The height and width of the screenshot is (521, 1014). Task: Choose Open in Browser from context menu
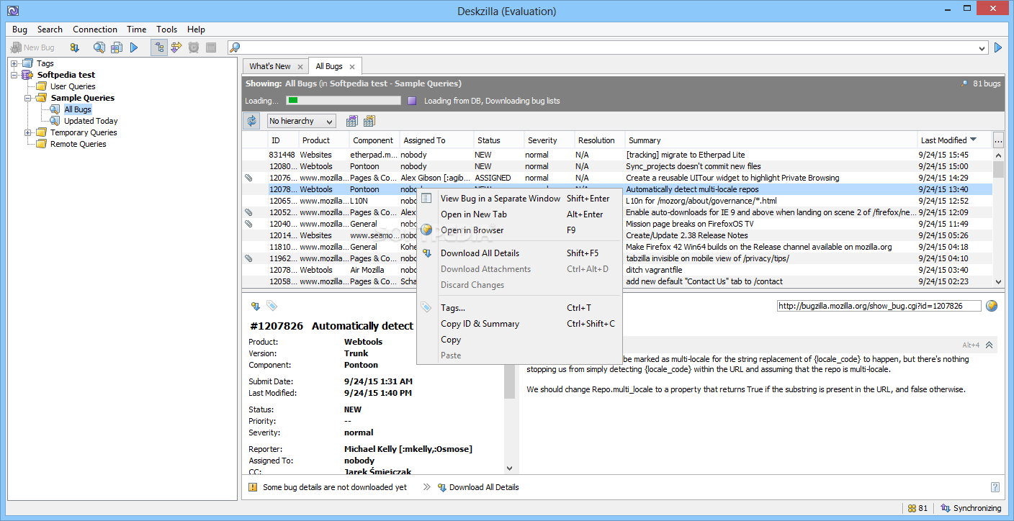click(x=519, y=230)
